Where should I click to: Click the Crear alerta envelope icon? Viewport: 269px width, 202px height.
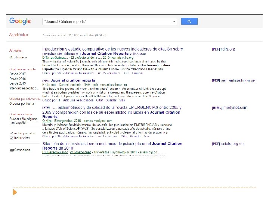tap(12, 150)
